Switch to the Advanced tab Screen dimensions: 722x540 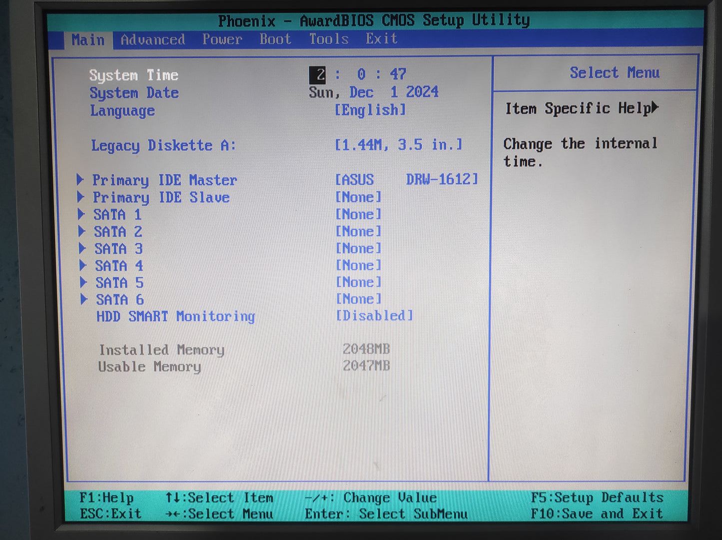click(153, 39)
